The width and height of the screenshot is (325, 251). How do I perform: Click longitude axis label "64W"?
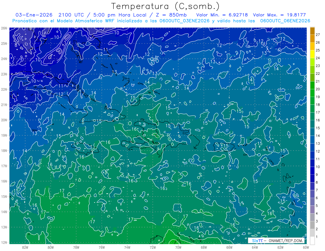pyautogui.click(x=255, y=247)
